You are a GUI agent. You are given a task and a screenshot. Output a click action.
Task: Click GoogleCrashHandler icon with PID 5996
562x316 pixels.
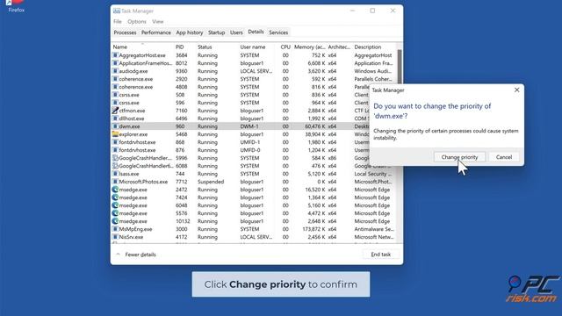click(x=115, y=158)
